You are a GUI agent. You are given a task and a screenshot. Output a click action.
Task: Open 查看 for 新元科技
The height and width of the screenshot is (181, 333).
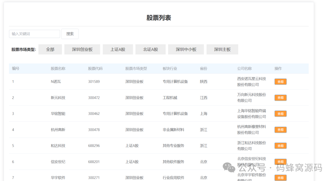(x=280, y=98)
